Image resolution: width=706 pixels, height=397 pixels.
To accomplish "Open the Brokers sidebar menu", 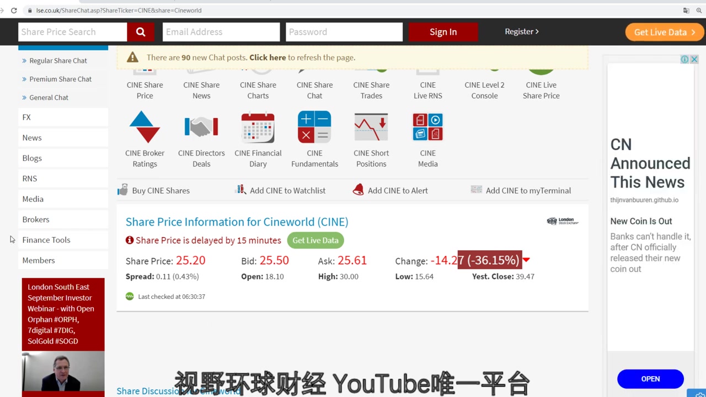I will (x=63, y=219).
